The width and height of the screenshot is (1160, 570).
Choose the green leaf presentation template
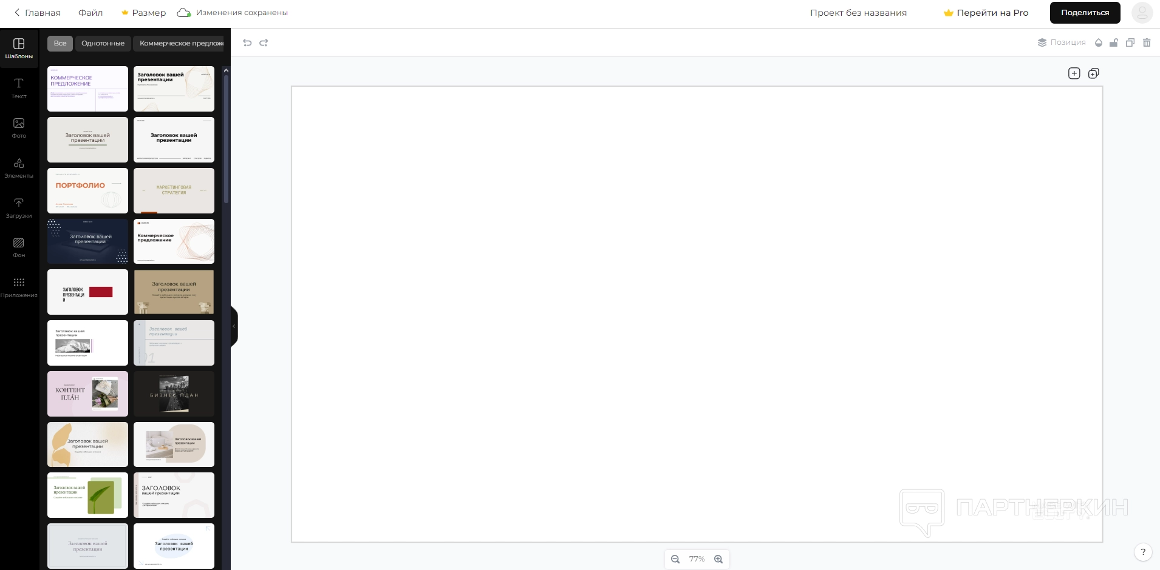click(x=87, y=495)
